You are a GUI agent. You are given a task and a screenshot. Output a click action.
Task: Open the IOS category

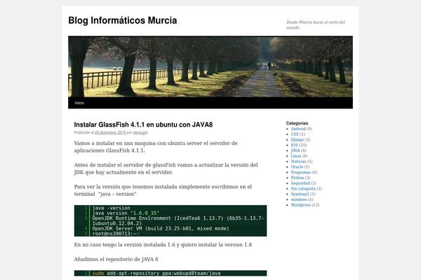294,145
